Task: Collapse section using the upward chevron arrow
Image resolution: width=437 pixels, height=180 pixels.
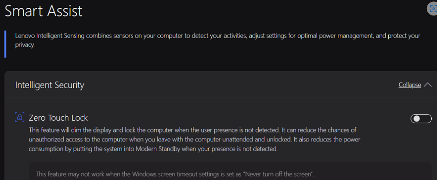Action: [428, 85]
